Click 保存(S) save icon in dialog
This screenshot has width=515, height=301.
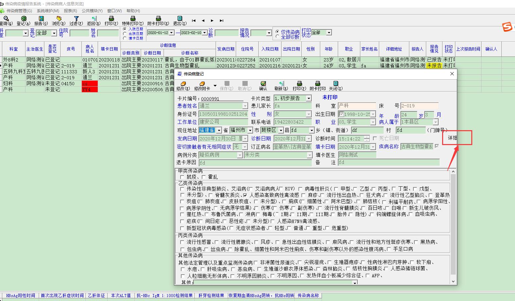coord(227,84)
